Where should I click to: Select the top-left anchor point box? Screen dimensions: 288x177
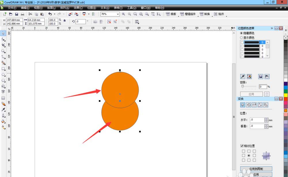click(x=243, y=151)
